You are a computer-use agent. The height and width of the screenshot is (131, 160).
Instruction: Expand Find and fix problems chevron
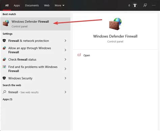point(65,69)
